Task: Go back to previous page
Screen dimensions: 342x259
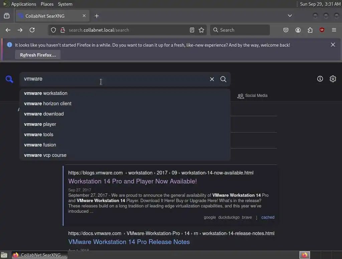Action: tap(8, 30)
